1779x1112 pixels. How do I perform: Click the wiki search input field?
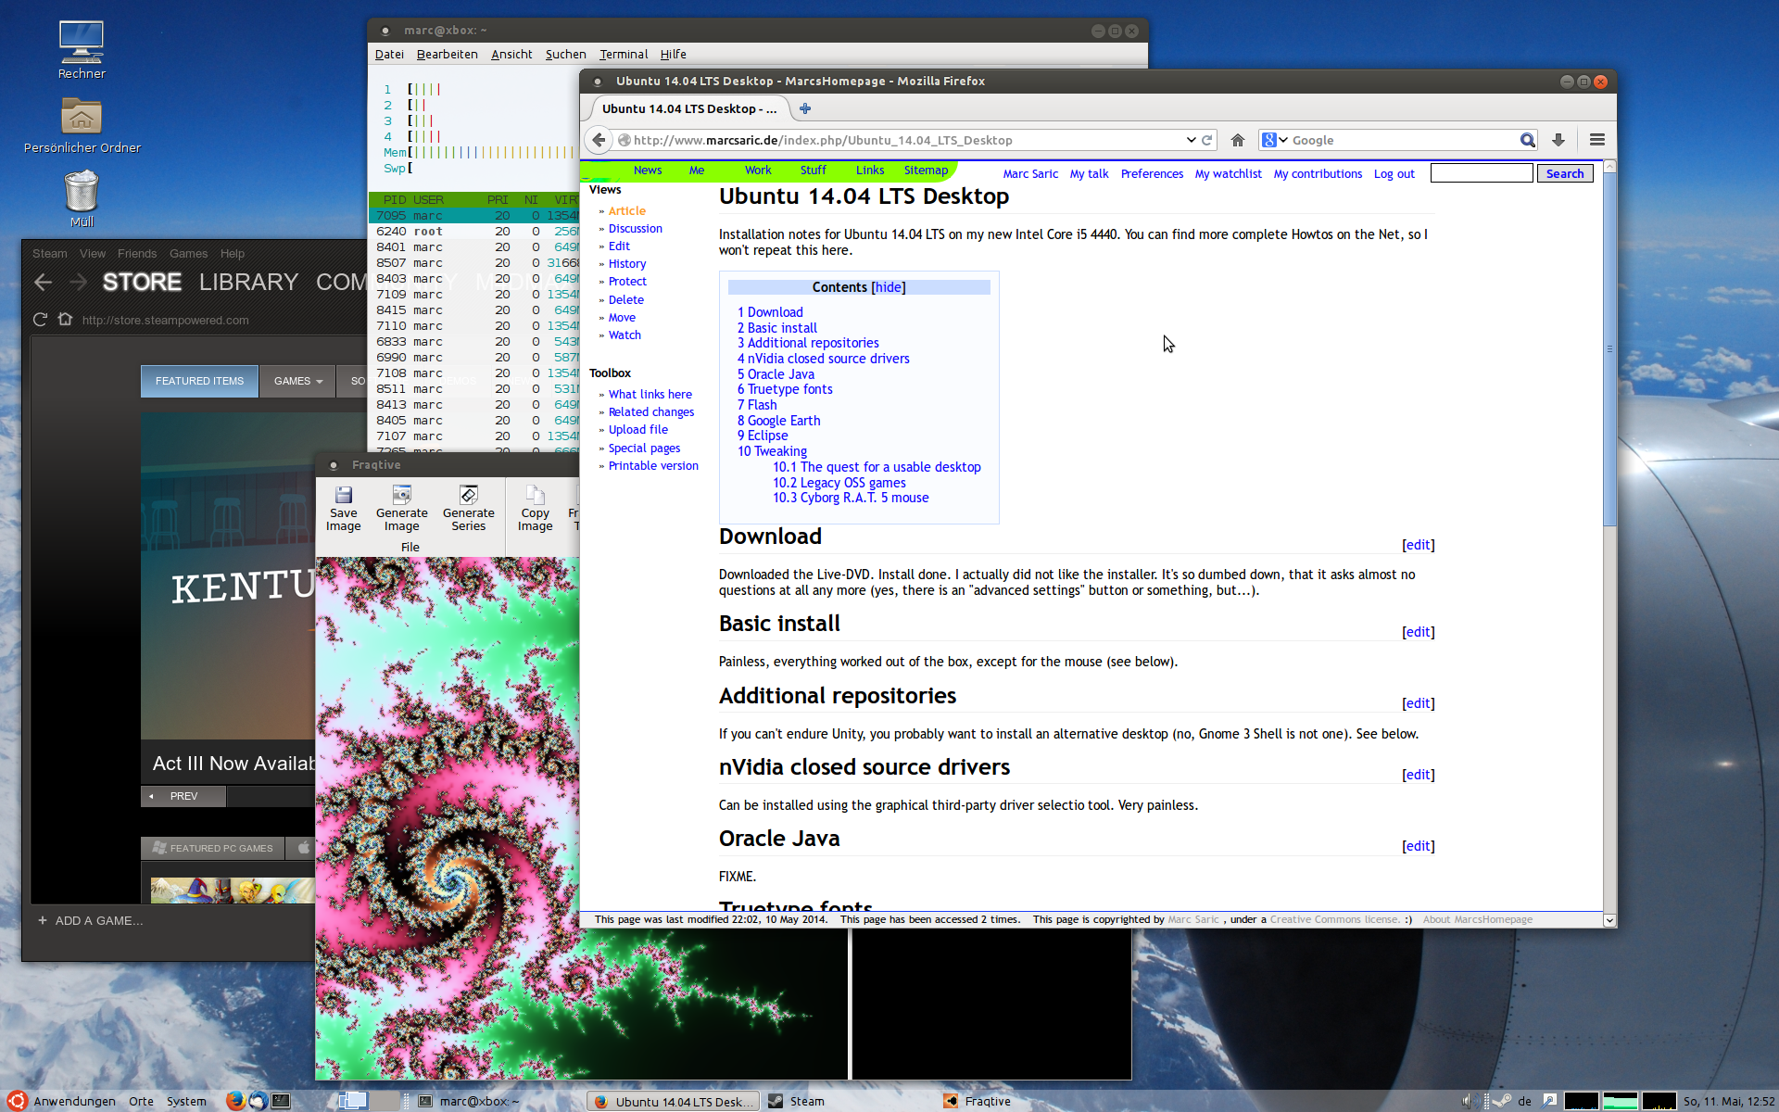(1481, 173)
